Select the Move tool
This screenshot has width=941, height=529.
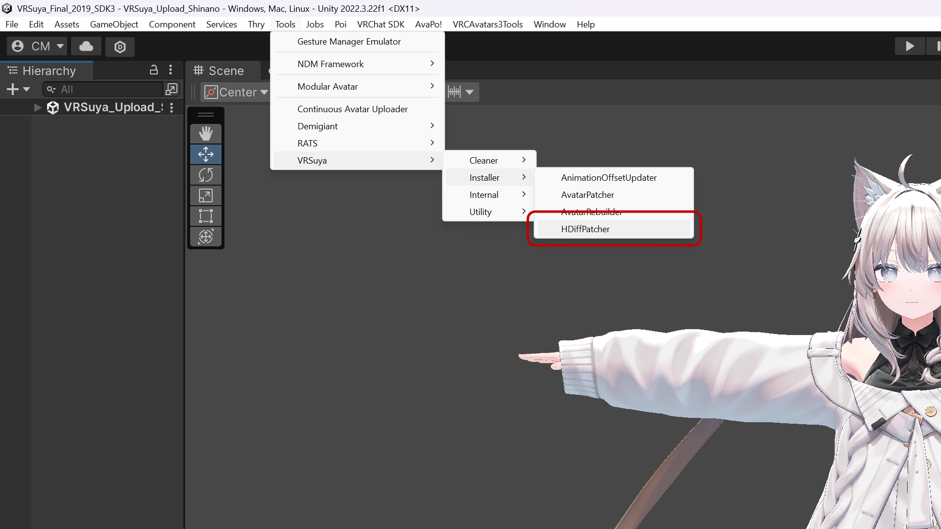[206, 154]
